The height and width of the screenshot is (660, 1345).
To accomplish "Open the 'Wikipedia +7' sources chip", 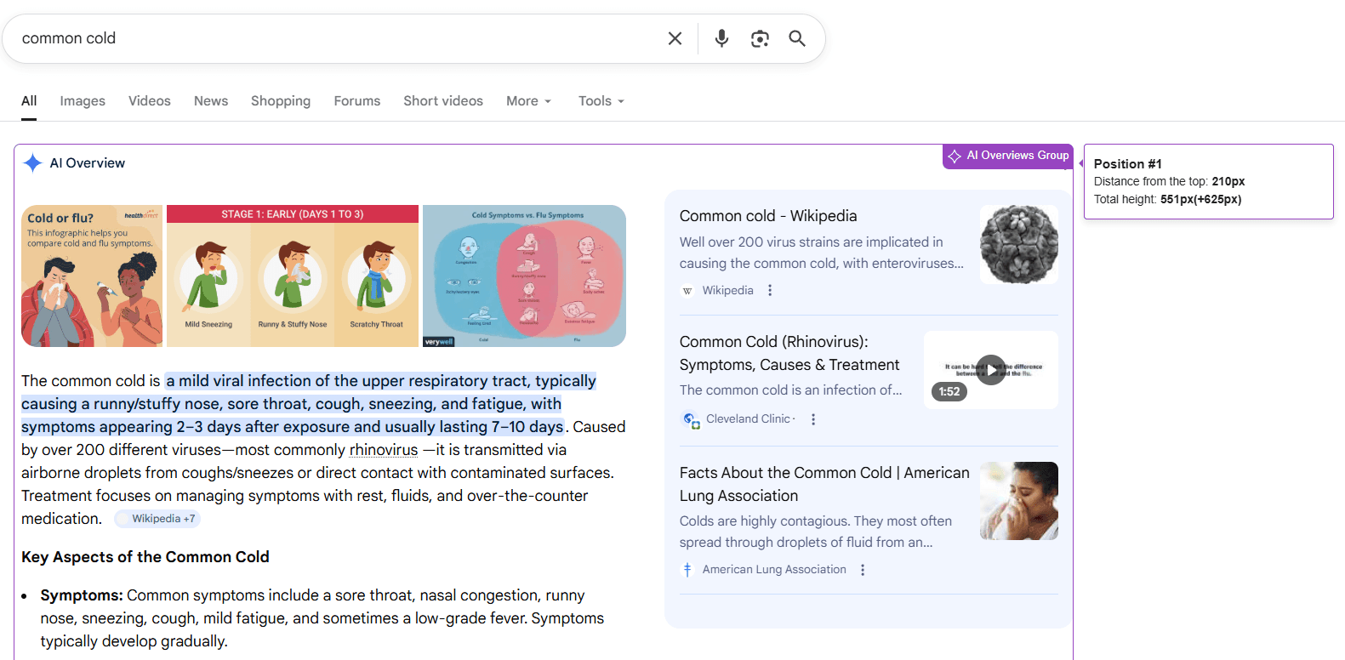I will coord(157,519).
